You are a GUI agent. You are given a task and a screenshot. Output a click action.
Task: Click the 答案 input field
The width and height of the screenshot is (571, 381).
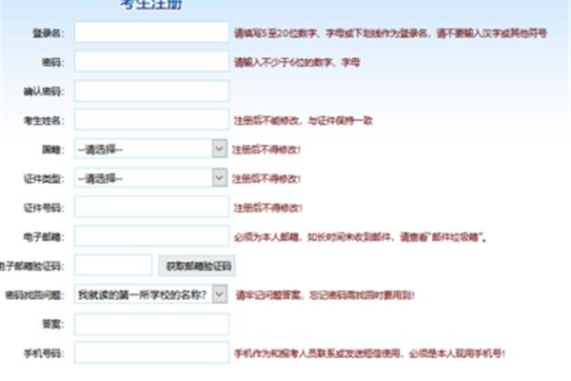click(151, 324)
